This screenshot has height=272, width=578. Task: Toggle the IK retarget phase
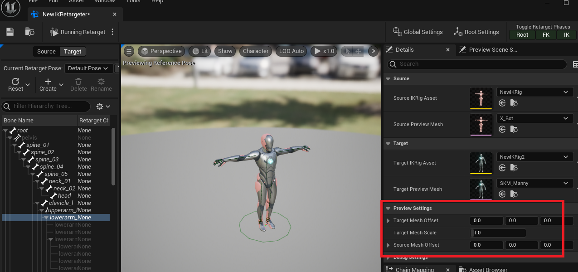point(566,35)
